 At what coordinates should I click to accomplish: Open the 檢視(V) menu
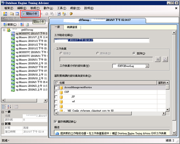[35, 8]
